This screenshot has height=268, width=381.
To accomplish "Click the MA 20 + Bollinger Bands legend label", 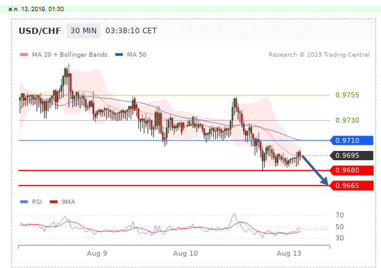I will click(x=70, y=55).
